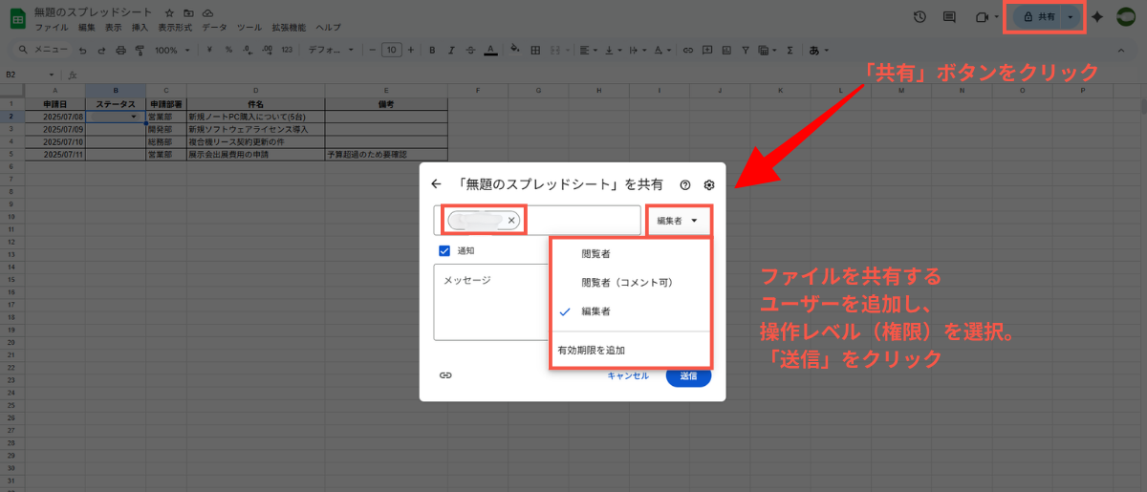This screenshot has width=1147, height=492.
Task: Select 閲覧者（コメント可）role option
Action: click(x=631, y=283)
